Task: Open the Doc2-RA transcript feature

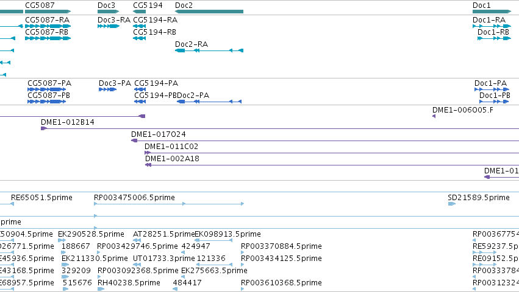Action: coord(209,50)
